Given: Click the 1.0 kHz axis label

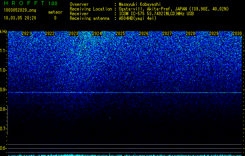Looking at the screenshot, I should pyautogui.click(x=3, y=70).
